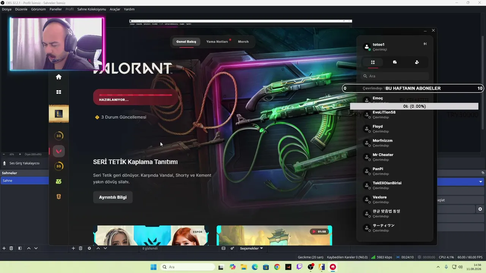Move the scene down with arrow
The width and height of the screenshot is (486, 273).
pyautogui.click(x=36, y=248)
